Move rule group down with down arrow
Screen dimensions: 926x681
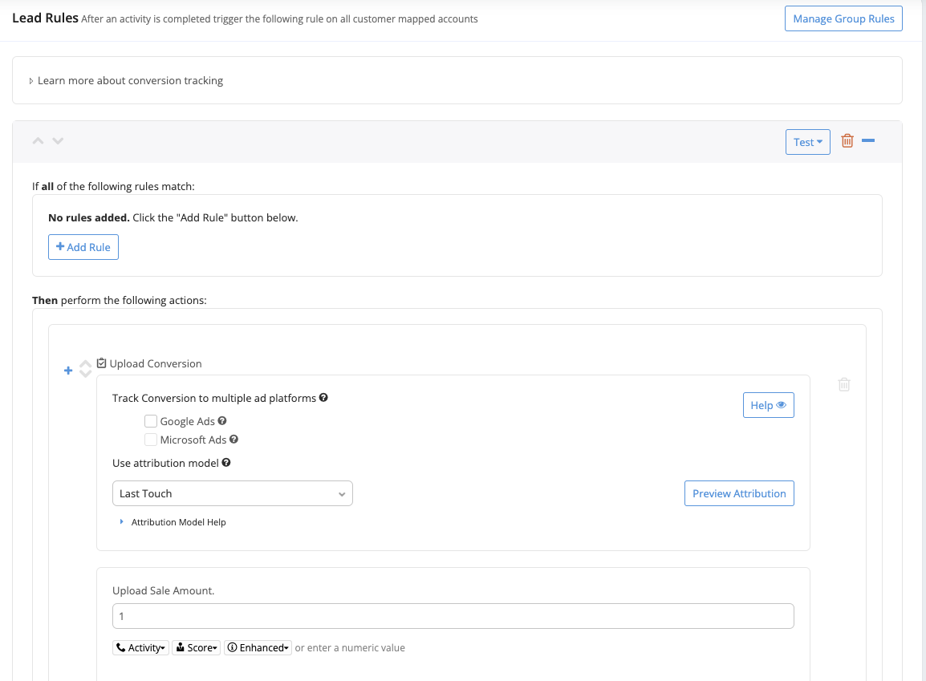(58, 141)
